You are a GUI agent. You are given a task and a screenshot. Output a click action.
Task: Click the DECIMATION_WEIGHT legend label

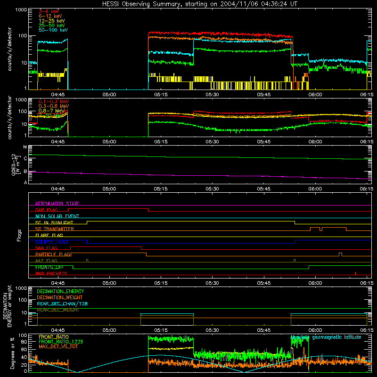(60, 297)
